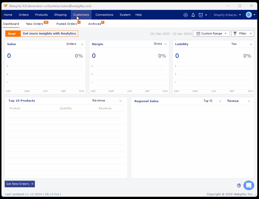Open the Shopify-Enterprise store selector
This screenshot has height=199, width=259.
point(227,15)
